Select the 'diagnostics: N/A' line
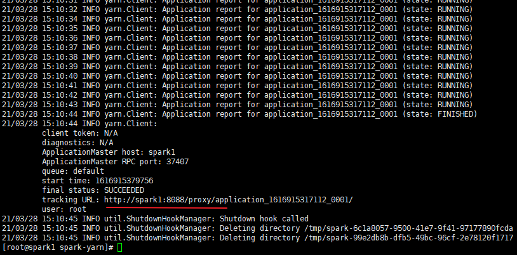 (x=77, y=143)
